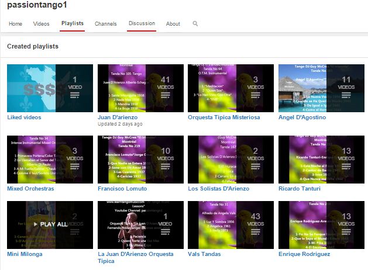Viewport: 368px width, 270px height.
Task: Click playlist icon on Francisco Lomuto thumbnail
Action: (165, 167)
